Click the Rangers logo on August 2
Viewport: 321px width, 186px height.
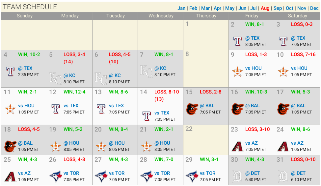pos(237,41)
